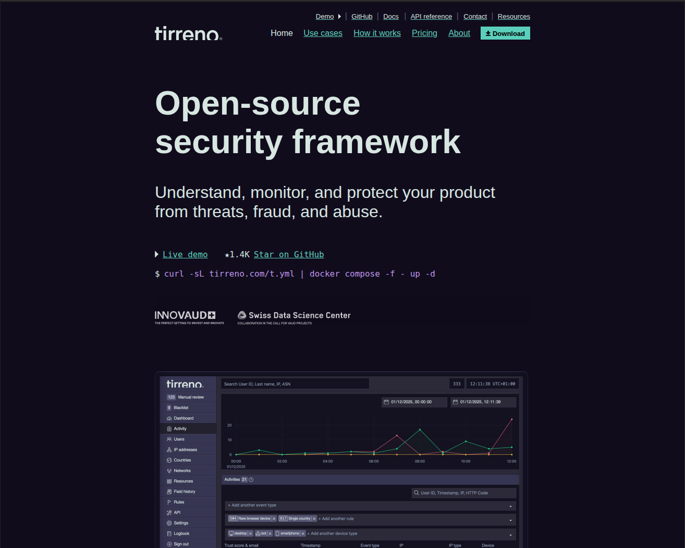Click the star icon beside 1.4K

tap(227, 255)
